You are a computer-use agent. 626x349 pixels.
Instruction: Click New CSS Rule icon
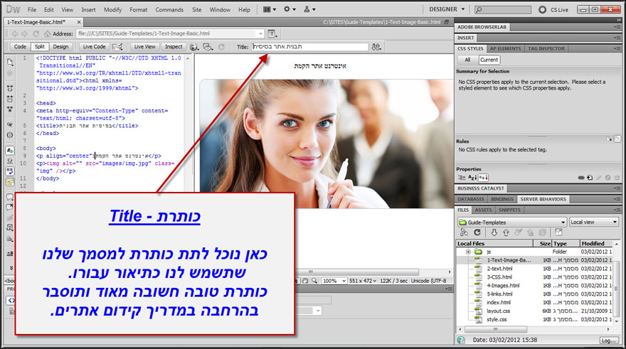click(590, 178)
